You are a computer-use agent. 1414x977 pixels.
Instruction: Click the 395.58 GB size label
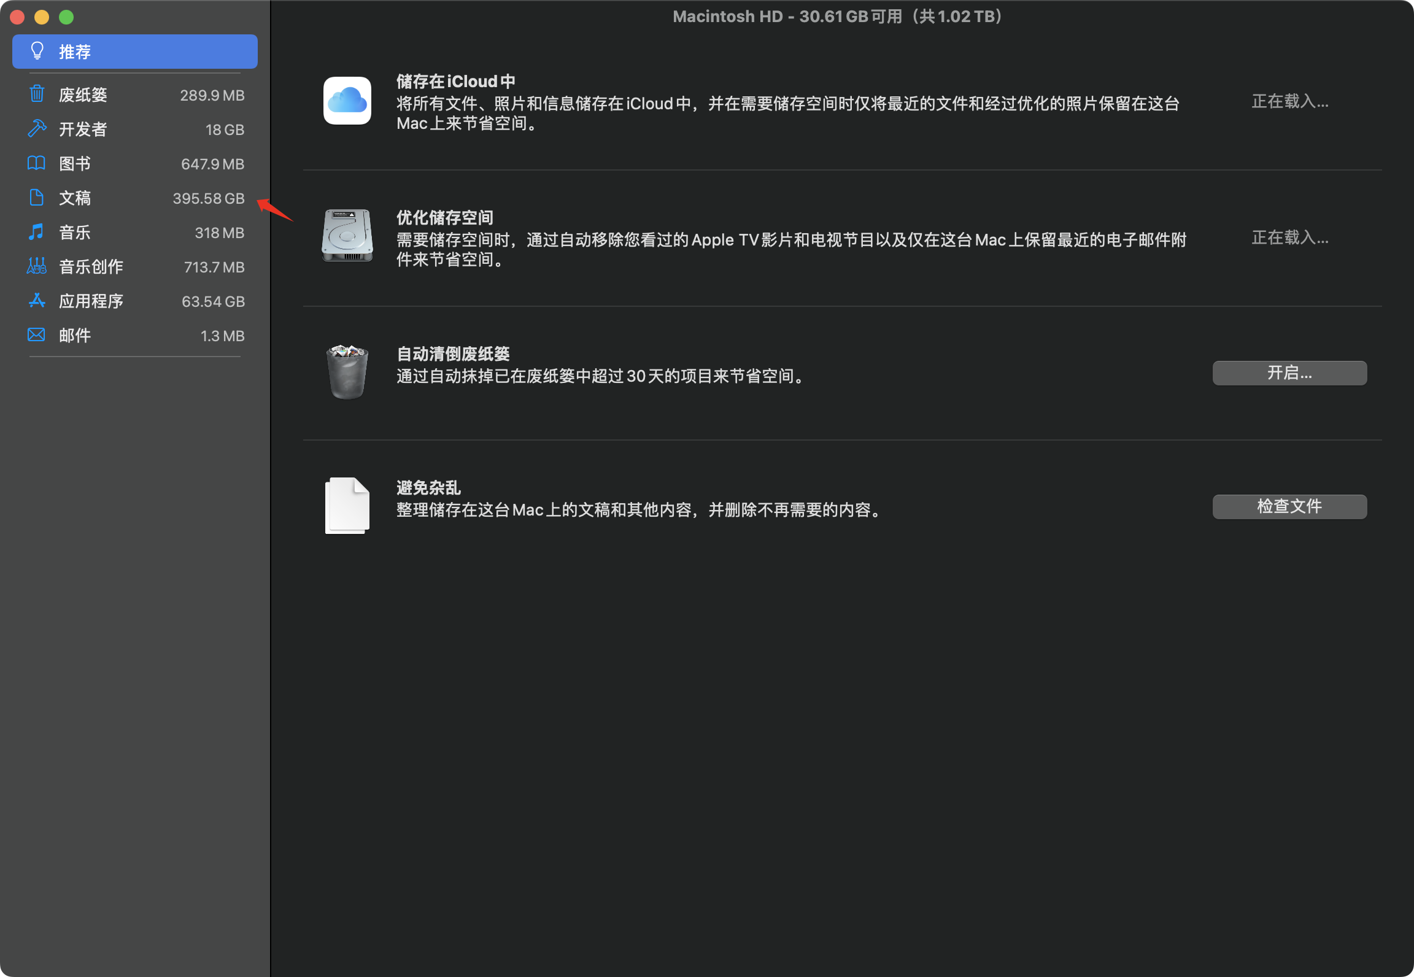click(209, 198)
